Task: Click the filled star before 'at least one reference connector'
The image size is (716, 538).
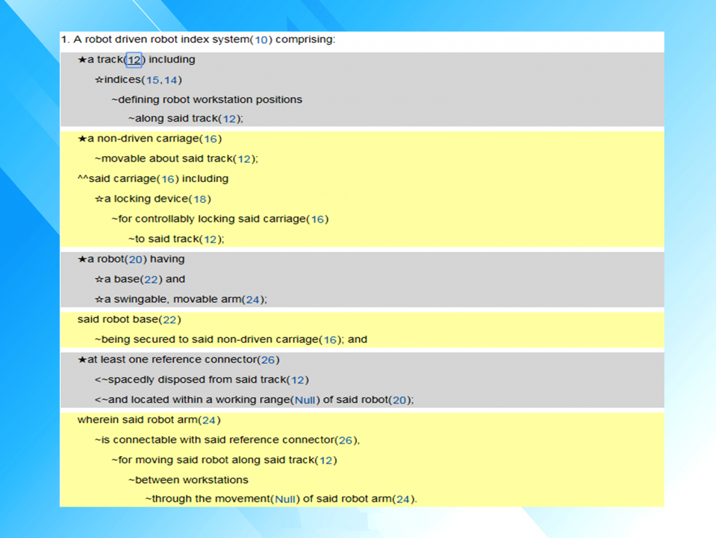Action: point(83,360)
